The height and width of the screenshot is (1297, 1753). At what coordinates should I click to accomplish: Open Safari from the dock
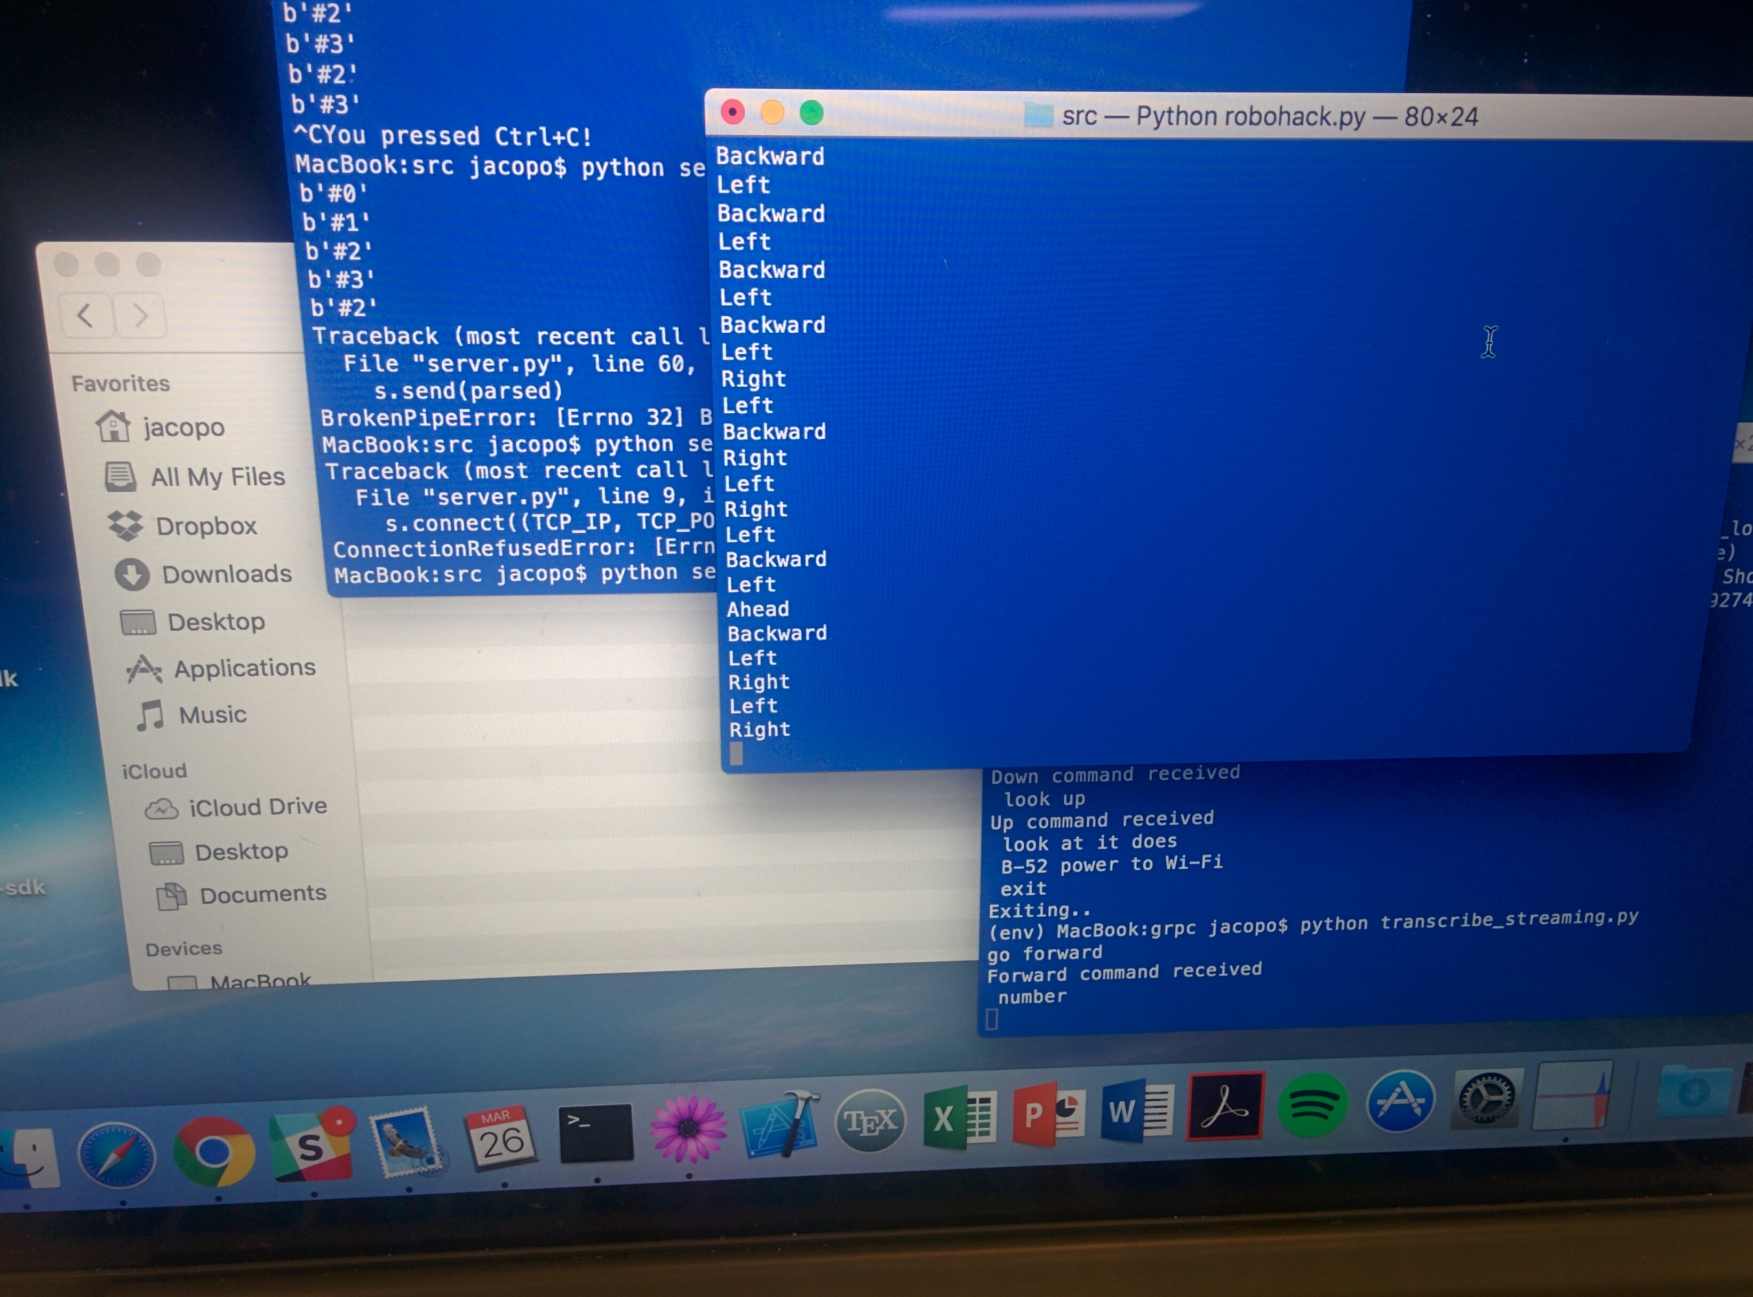[x=116, y=1155]
